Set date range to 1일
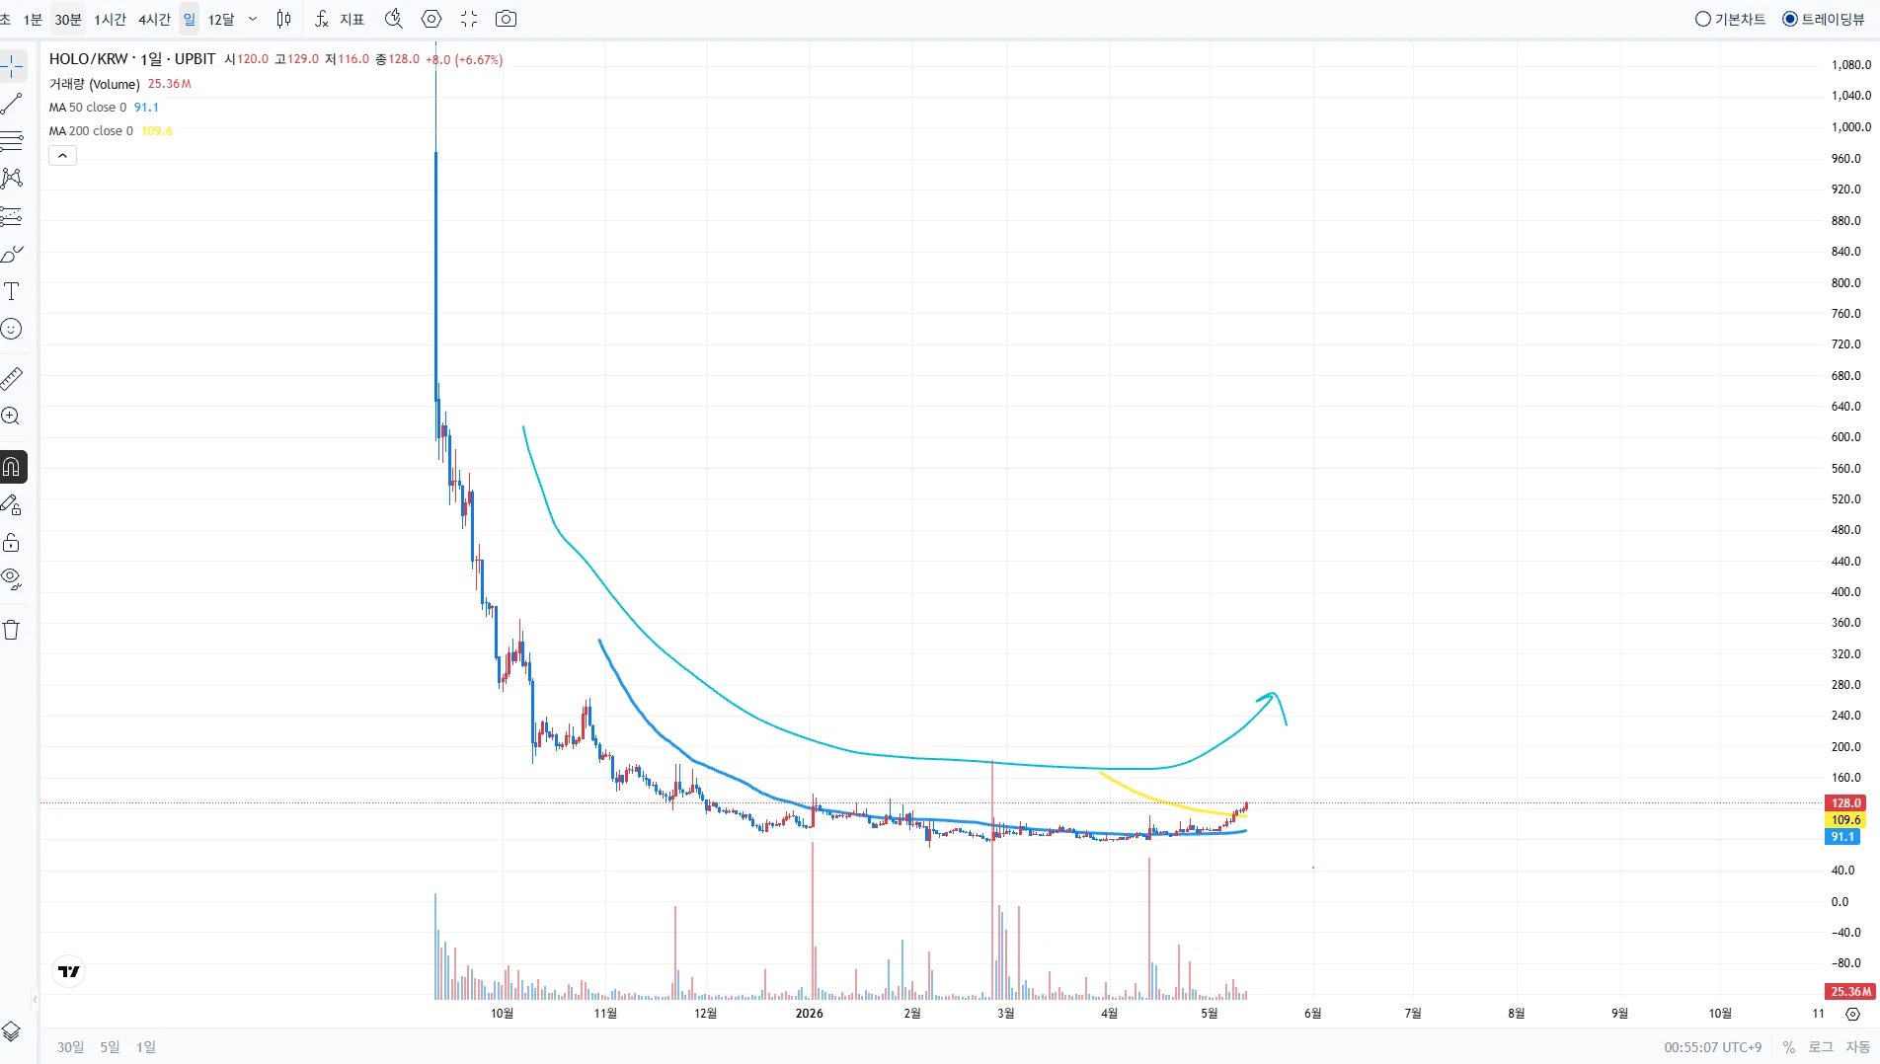This screenshot has width=1880, height=1064. point(146,1047)
